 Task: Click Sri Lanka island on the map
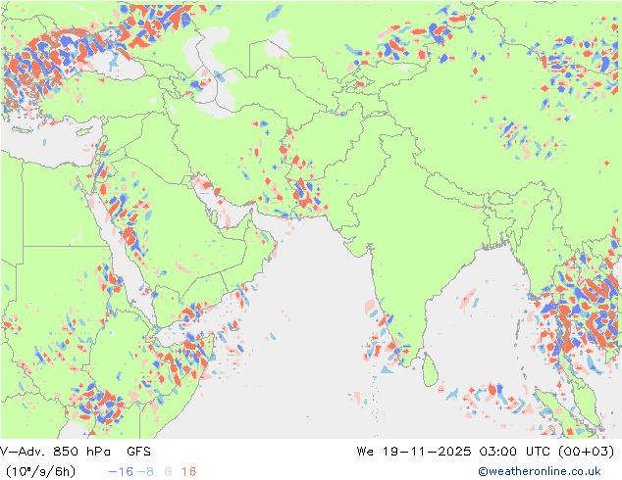pos(430,370)
